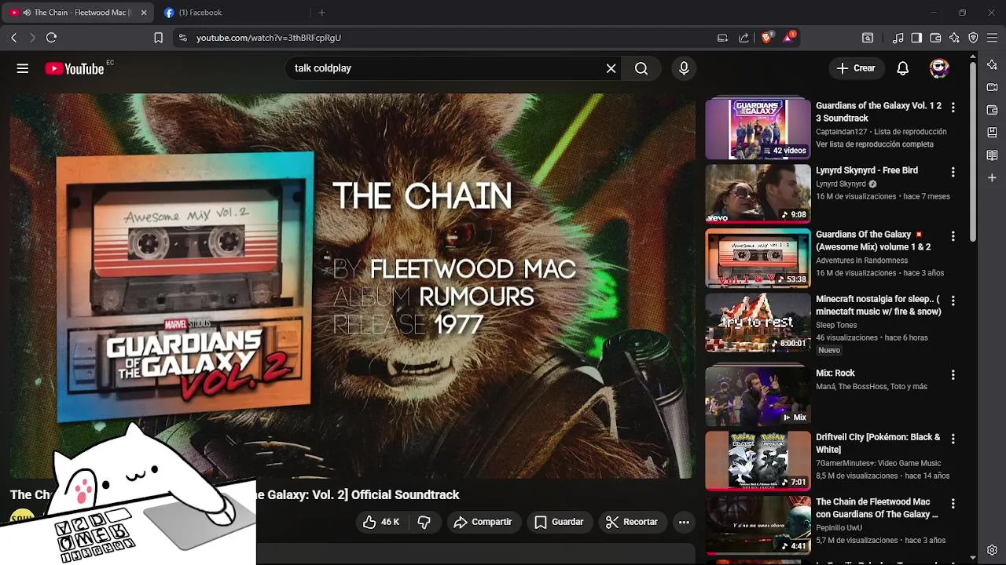Open Brave Shields lion icon

pyautogui.click(x=767, y=37)
